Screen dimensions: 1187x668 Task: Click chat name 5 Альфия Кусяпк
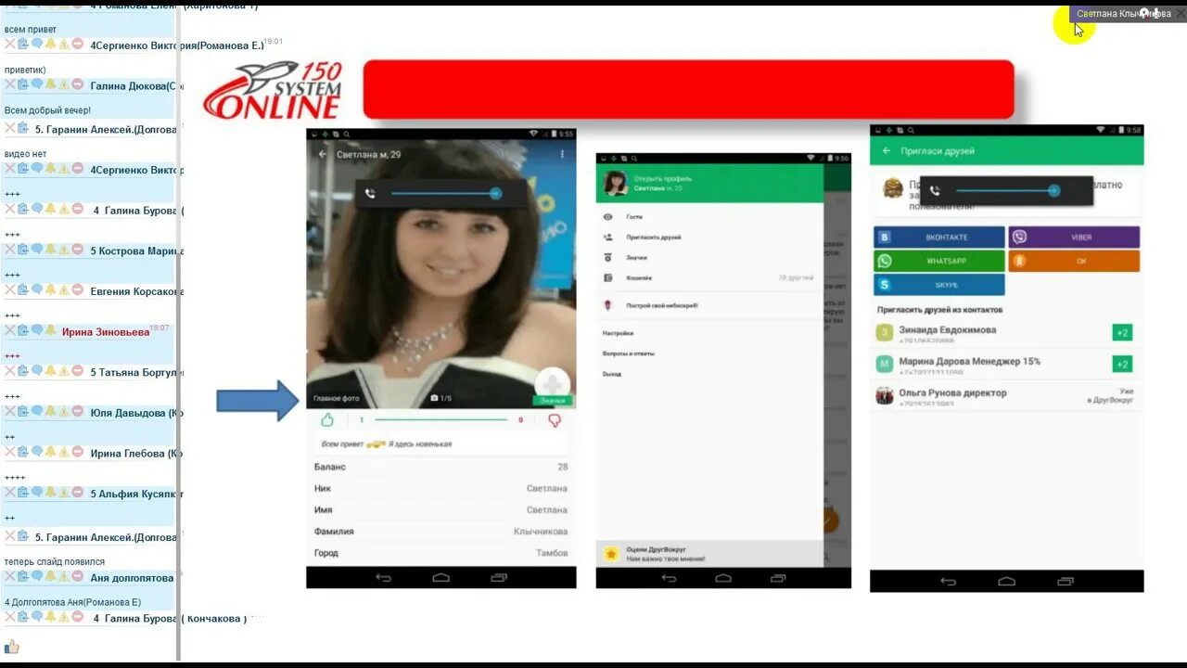tap(136, 494)
